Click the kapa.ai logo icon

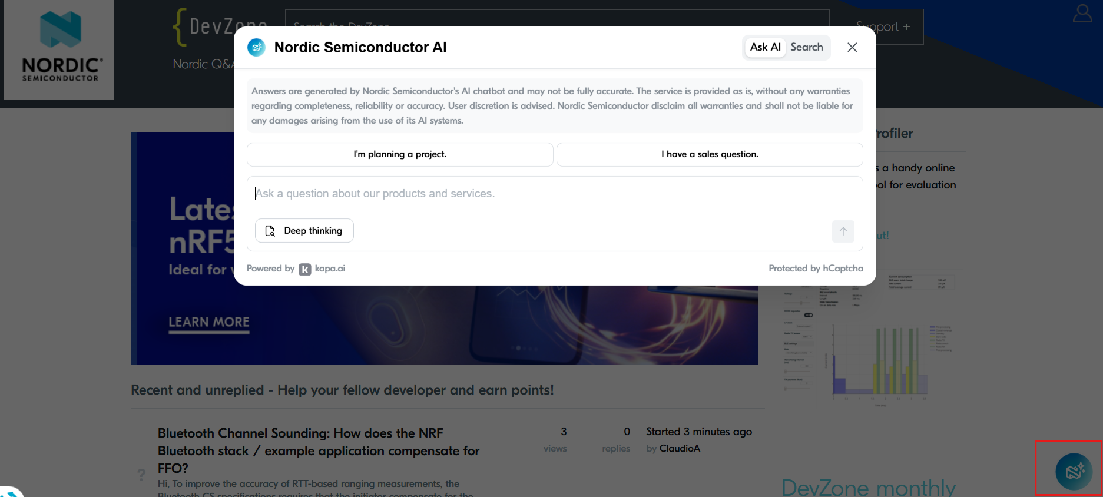pos(304,269)
